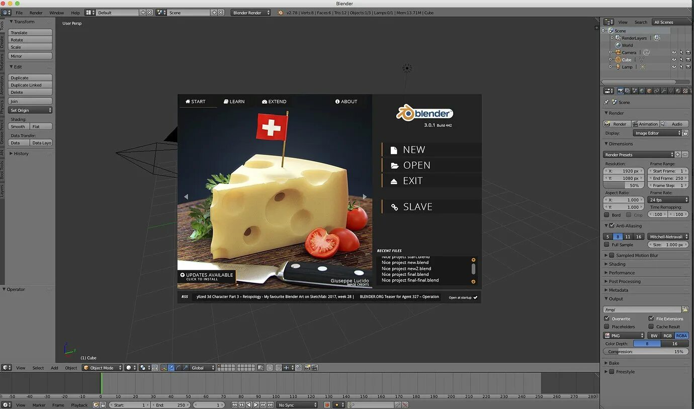Open the Global orientation dropdown
The image size is (694, 409).
203,368
